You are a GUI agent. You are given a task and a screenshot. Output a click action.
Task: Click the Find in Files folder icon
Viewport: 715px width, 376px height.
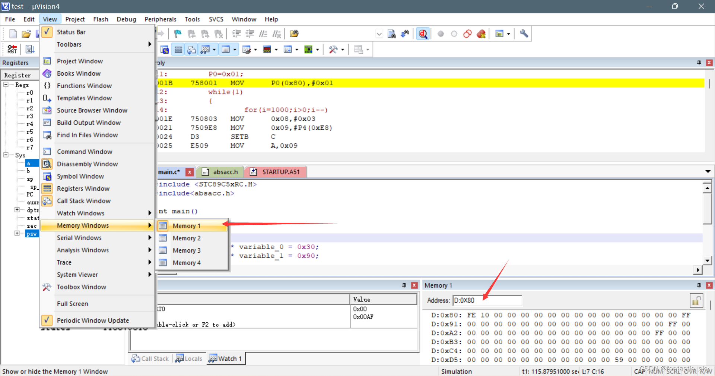pyautogui.click(x=294, y=34)
